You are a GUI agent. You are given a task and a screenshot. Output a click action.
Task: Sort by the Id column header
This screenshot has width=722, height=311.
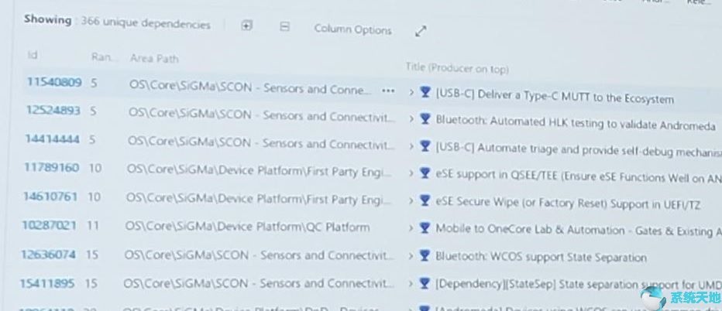[x=33, y=55]
